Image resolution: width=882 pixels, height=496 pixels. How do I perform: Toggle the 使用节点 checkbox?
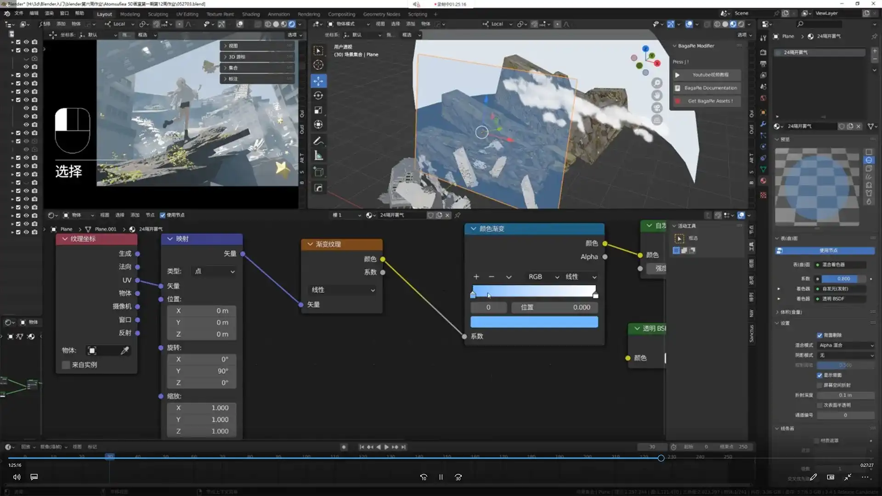(x=163, y=215)
